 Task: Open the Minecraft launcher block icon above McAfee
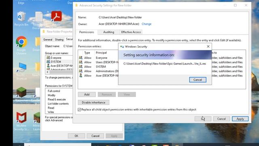21,92
